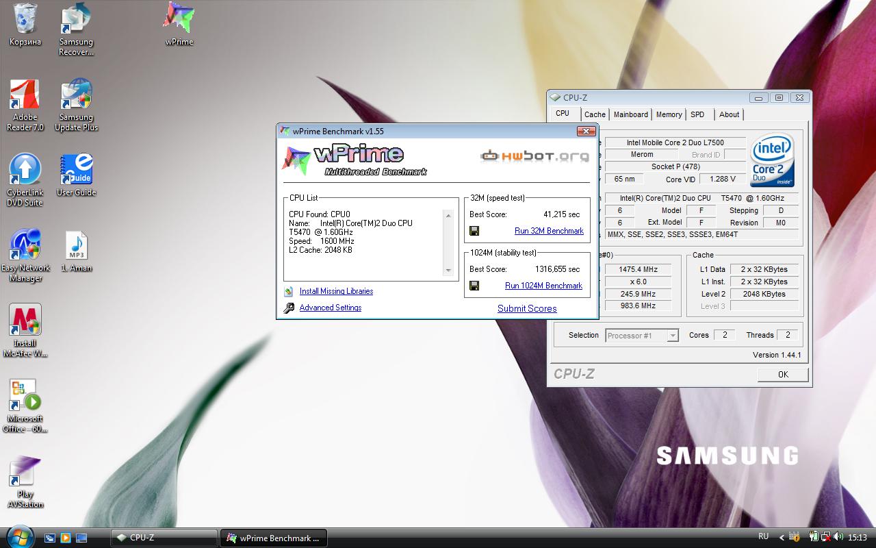Viewport: 876px width, 548px height.
Task: Open the Processor #1 selection dropdown
Action: 642,336
